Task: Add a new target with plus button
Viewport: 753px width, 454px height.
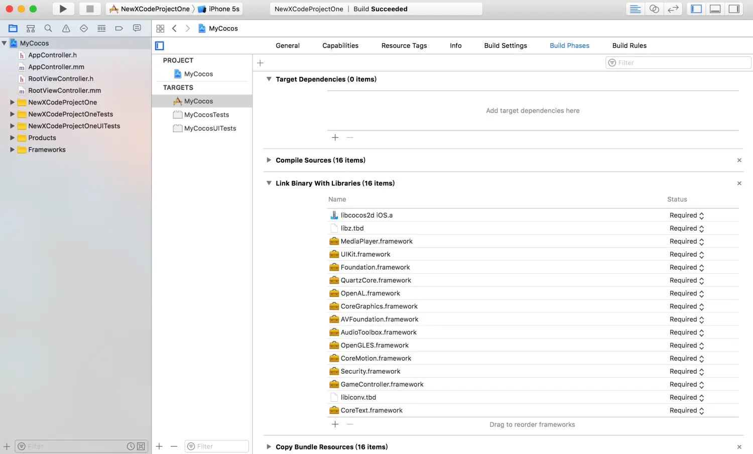Action: click(159, 446)
